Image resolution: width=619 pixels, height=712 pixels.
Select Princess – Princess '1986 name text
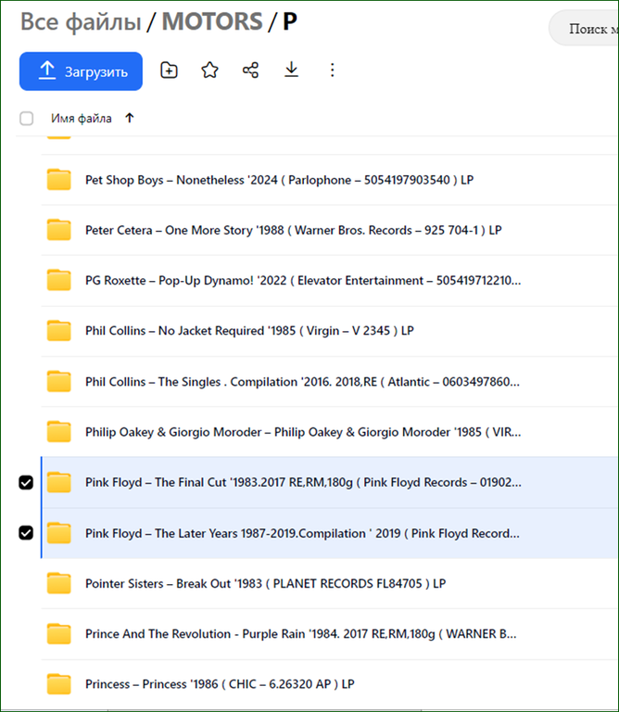(x=220, y=684)
